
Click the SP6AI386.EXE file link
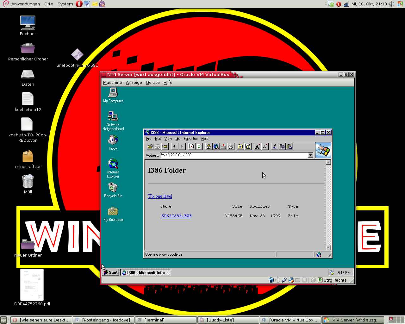[176, 216]
